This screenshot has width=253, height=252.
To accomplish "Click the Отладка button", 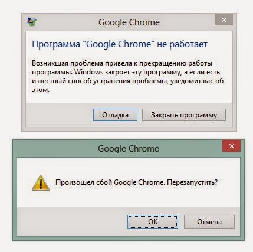I will pos(115,115).
